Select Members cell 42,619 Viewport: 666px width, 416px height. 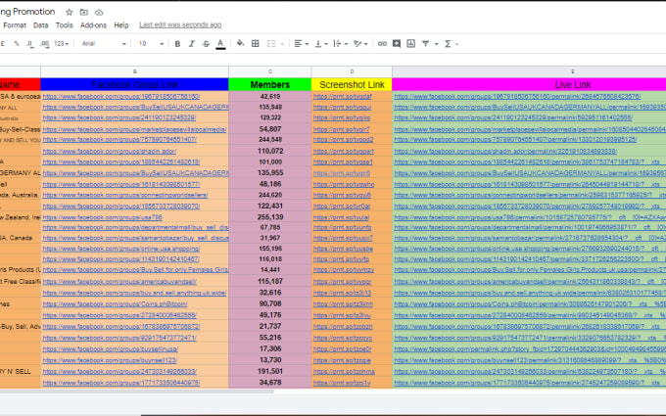[x=270, y=96]
